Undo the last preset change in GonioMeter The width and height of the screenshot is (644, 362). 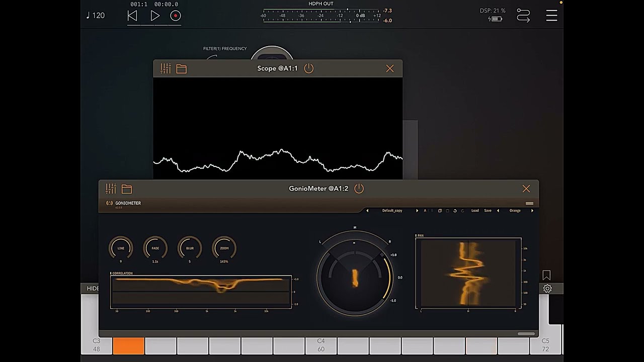point(455,211)
